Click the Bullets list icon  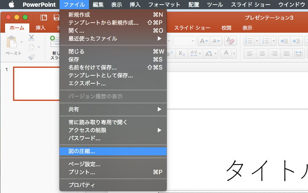pos(249,41)
